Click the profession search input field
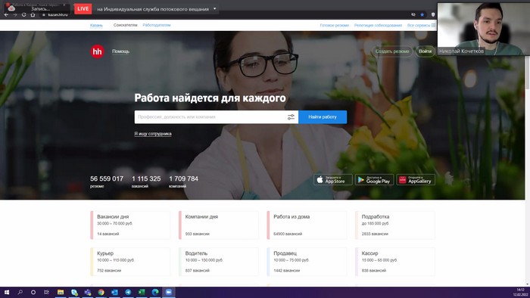 click(210, 117)
